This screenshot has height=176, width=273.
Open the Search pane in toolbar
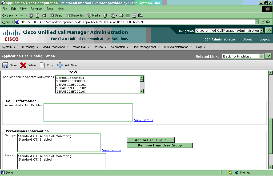click(x=57, y=15)
